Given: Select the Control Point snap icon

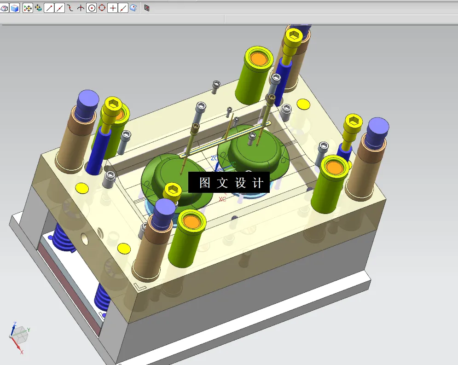Looking at the screenshot, I should pos(70,7).
